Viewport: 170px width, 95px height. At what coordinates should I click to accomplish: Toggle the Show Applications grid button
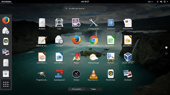coord(6,84)
